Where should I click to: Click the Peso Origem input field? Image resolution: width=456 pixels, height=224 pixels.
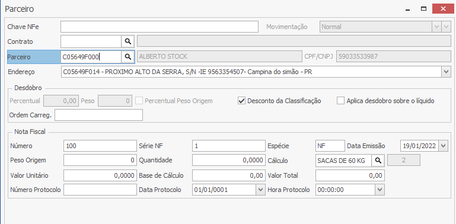(x=100, y=160)
